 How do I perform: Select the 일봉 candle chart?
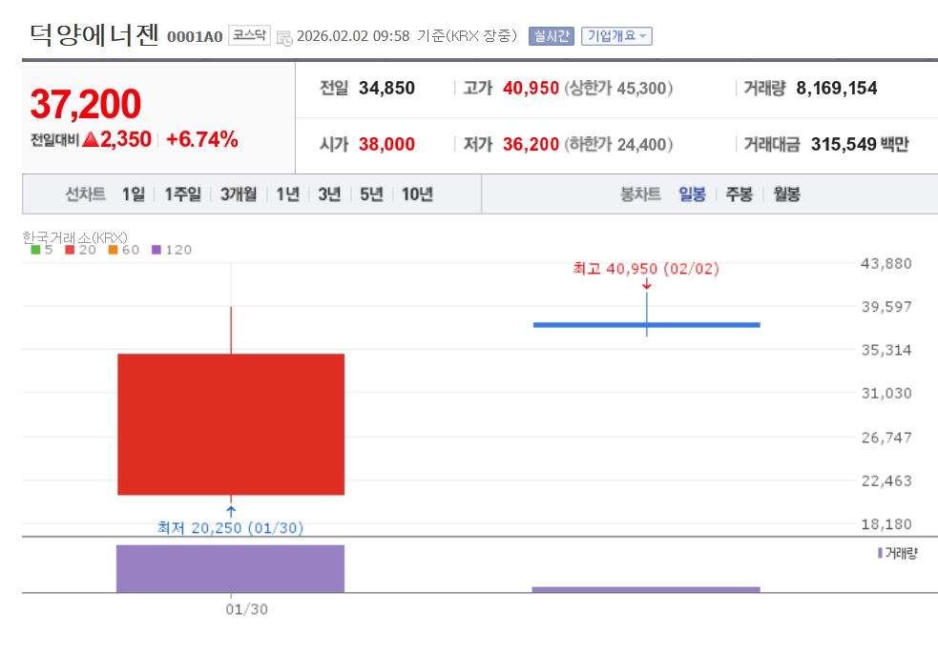coord(692,194)
